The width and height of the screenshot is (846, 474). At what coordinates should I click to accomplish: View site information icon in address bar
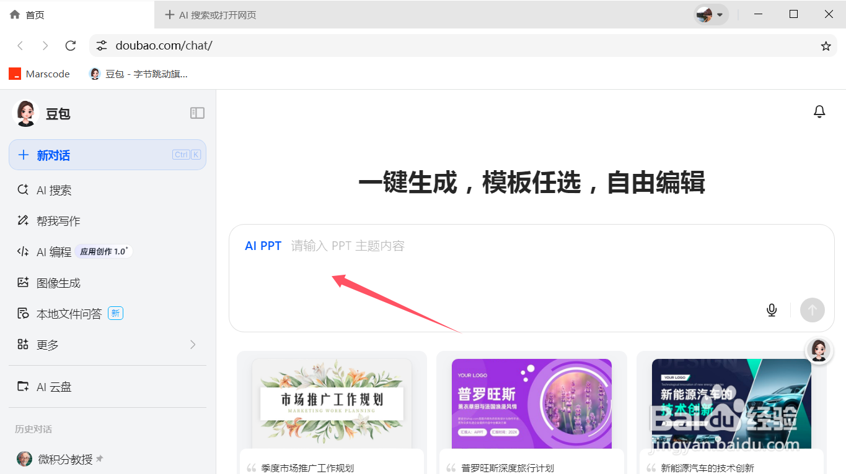tap(102, 46)
